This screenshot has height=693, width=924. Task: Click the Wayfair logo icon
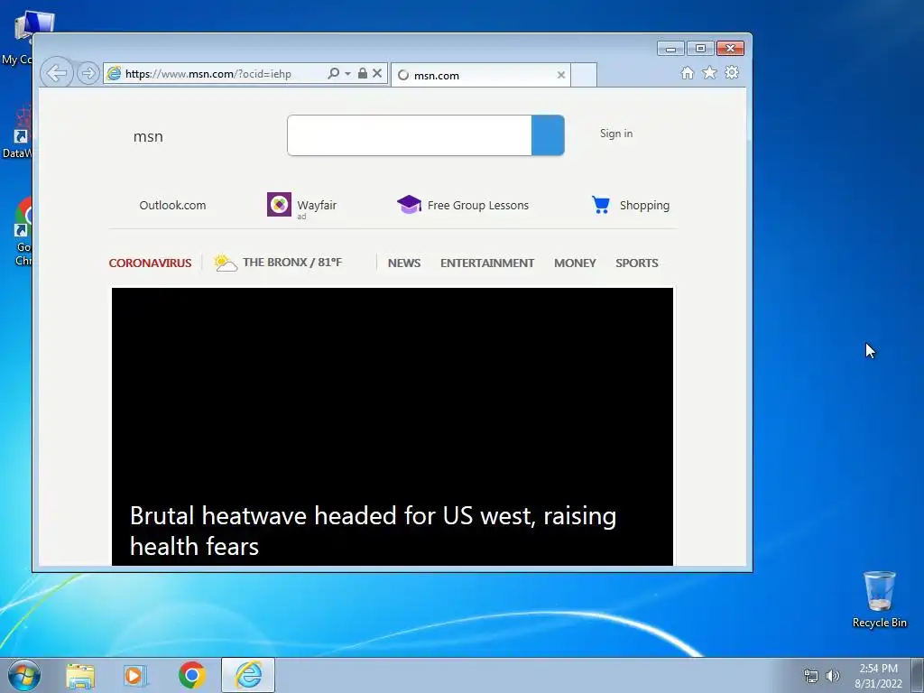(280, 205)
